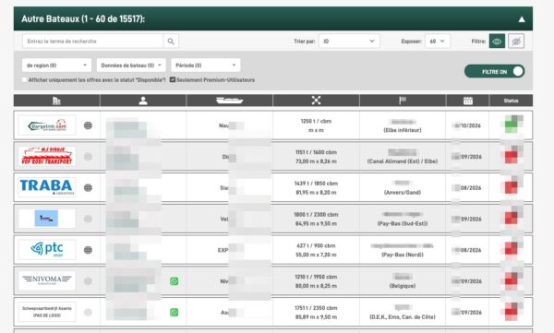Viewport: 554px width, 333px height.
Task: Click the search magnifier icon
Action: 171,42
